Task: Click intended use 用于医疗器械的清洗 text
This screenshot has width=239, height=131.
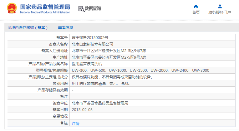Action: click(x=101, y=83)
